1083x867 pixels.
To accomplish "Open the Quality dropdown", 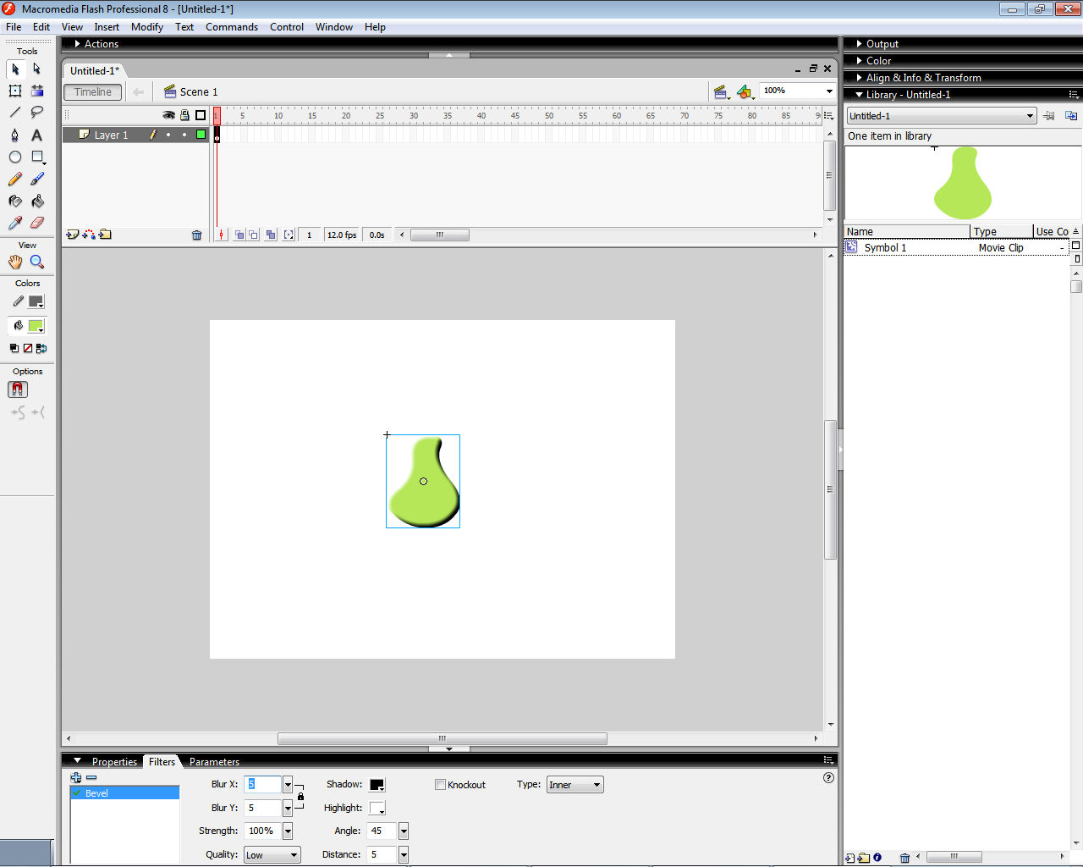I will [x=272, y=855].
